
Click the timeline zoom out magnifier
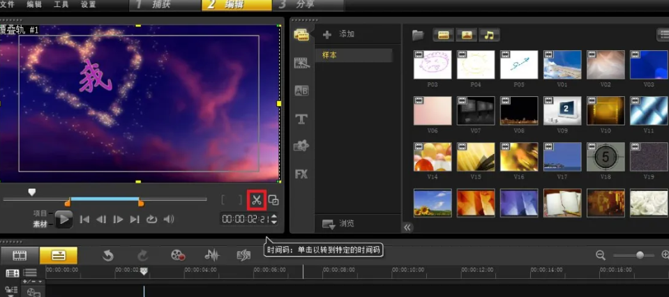(601, 255)
